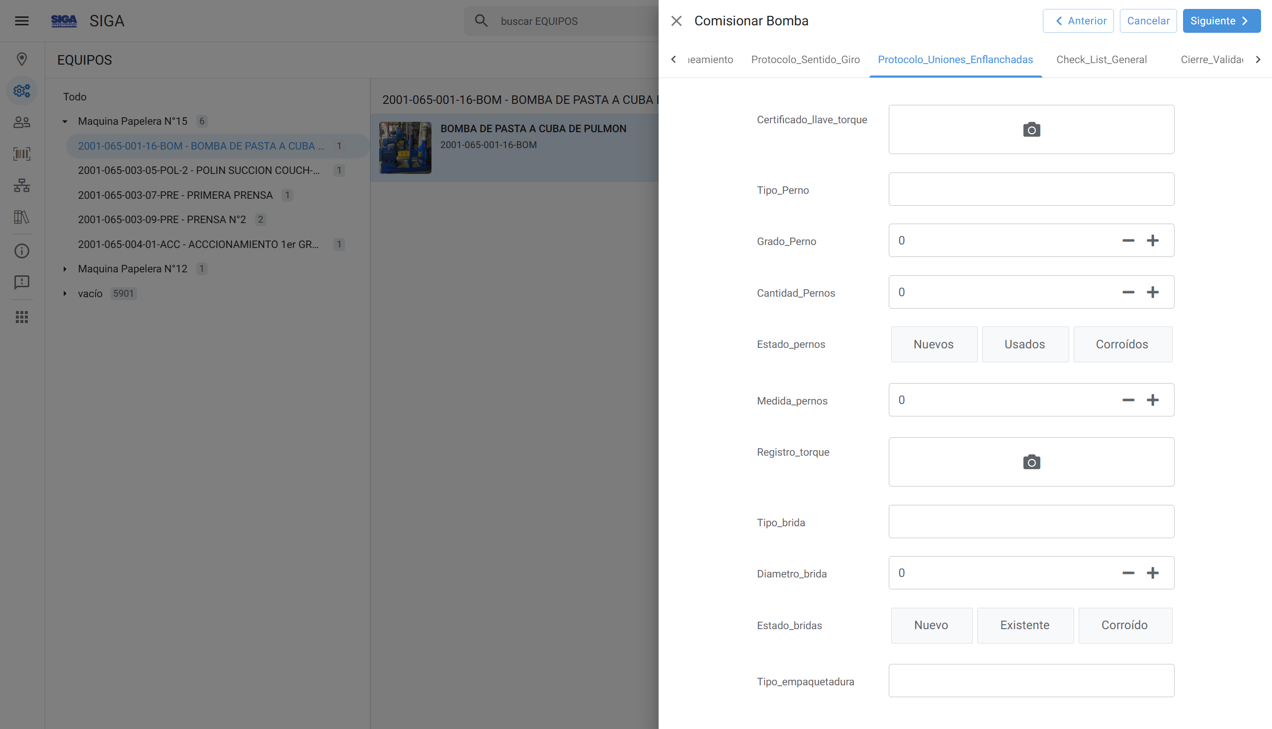Viewport: 1272px width, 729px height.
Task: Open the location pin sidebar icon
Action: [21, 59]
